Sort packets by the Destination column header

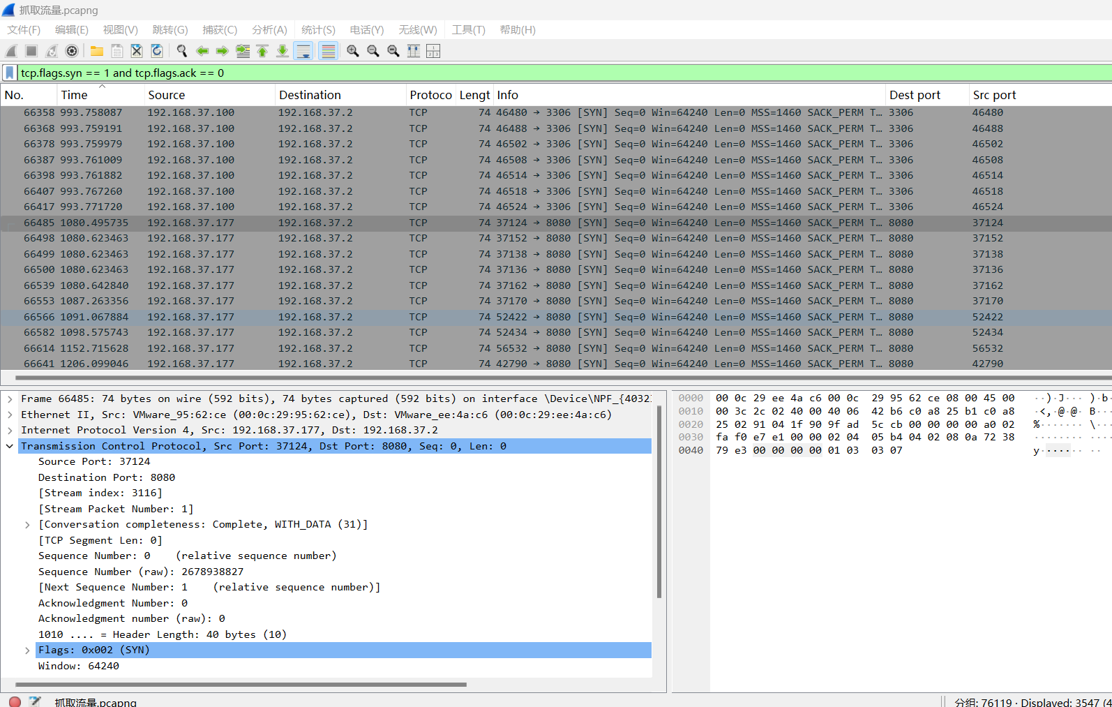tap(340, 95)
